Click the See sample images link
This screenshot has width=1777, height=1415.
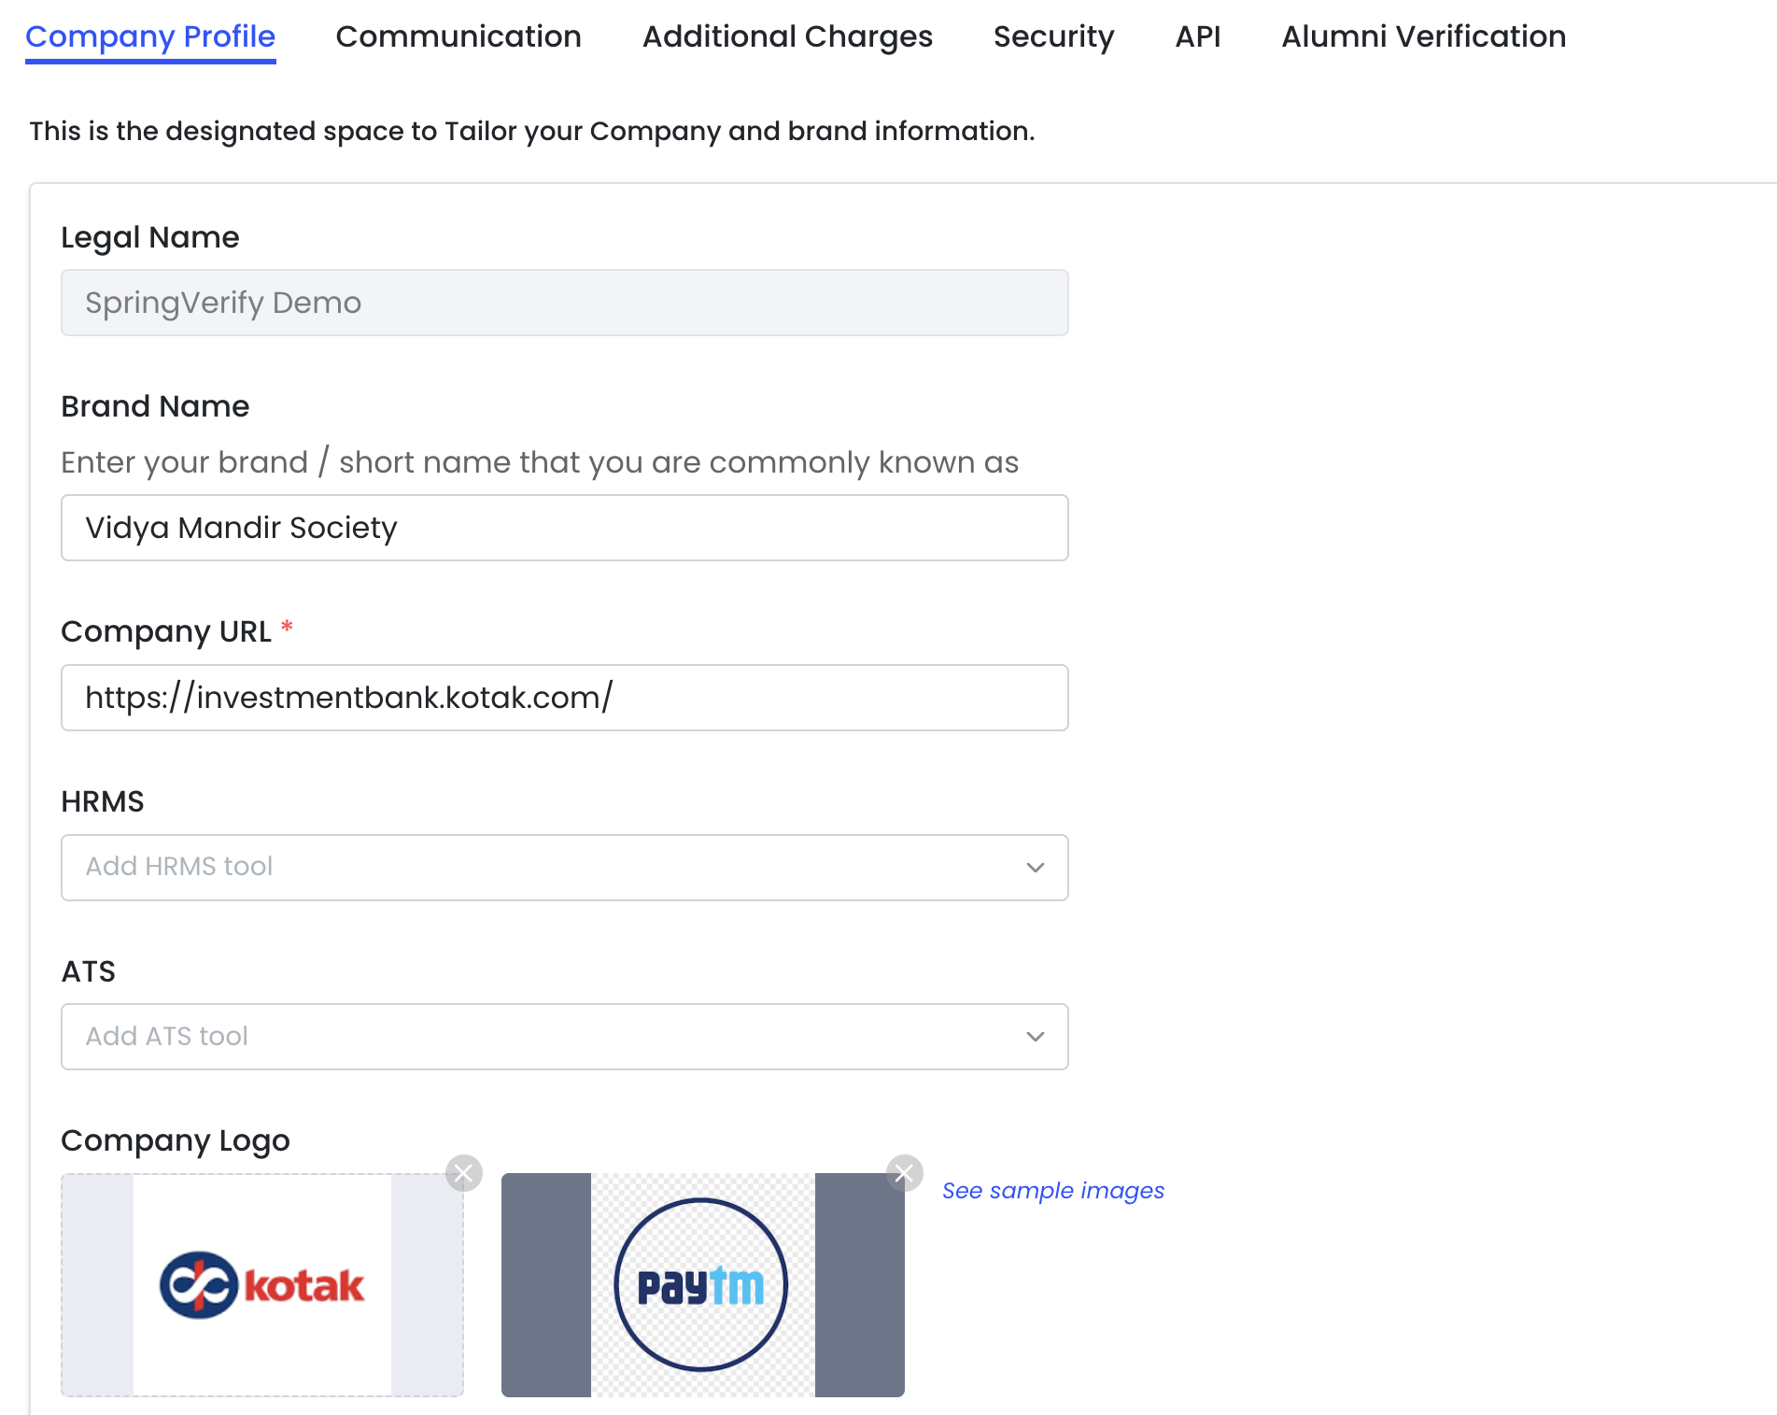point(1052,1191)
